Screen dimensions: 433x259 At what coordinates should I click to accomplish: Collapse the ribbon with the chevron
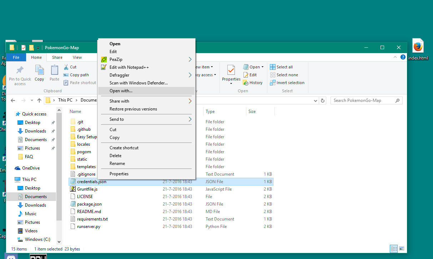(395, 57)
